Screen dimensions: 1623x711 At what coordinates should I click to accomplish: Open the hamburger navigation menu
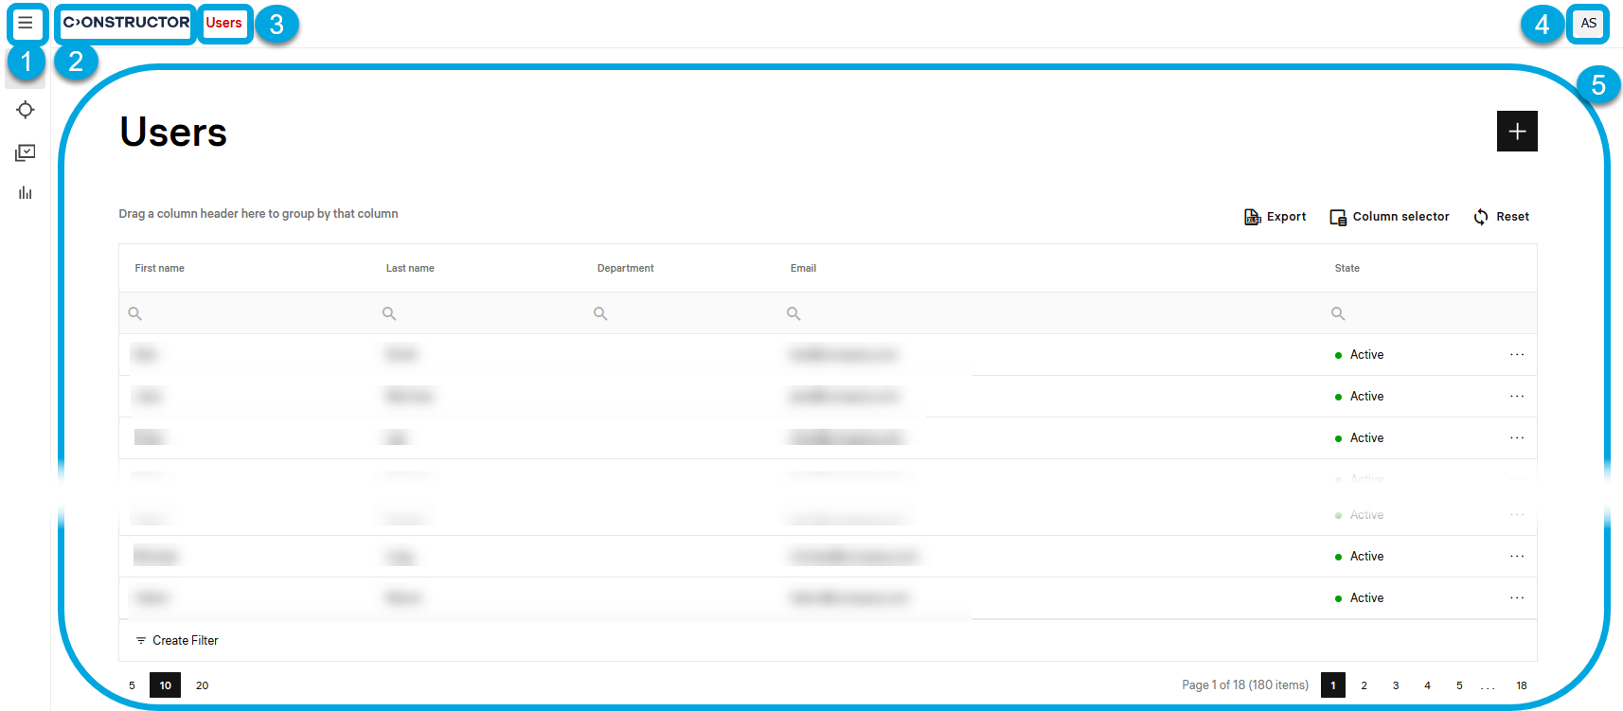(x=26, y=23)
